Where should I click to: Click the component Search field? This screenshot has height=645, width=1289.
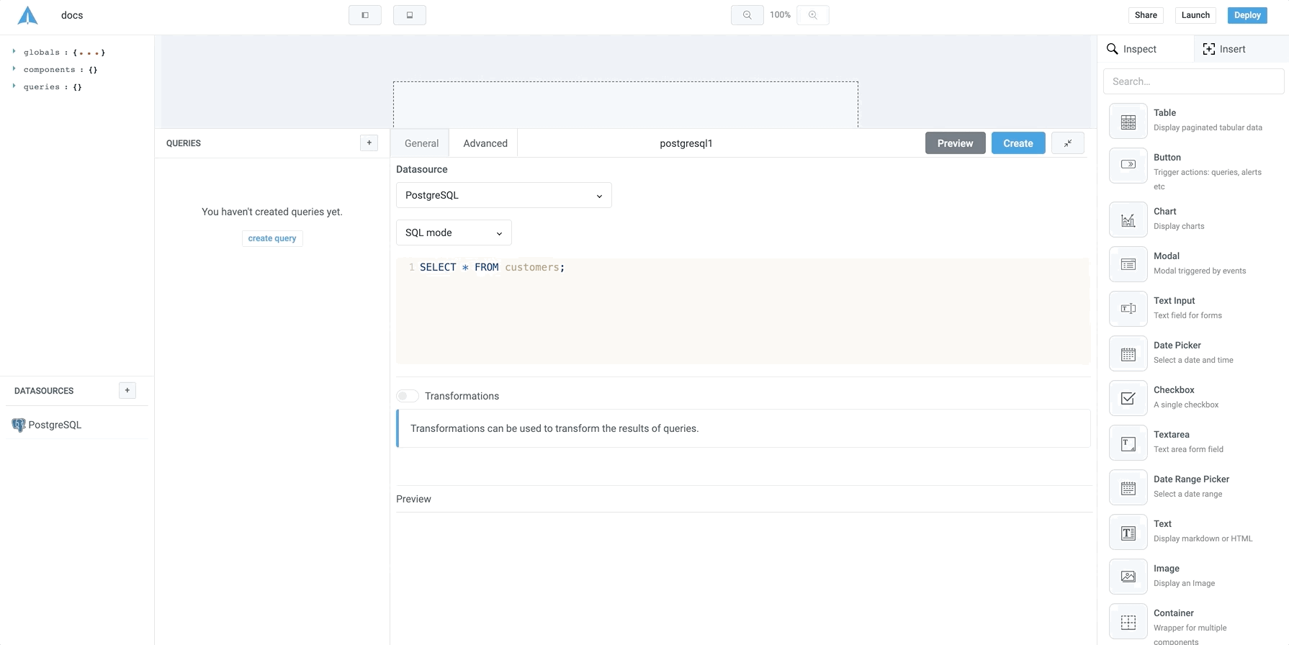pyautogui.click(x=1193, y=81)
